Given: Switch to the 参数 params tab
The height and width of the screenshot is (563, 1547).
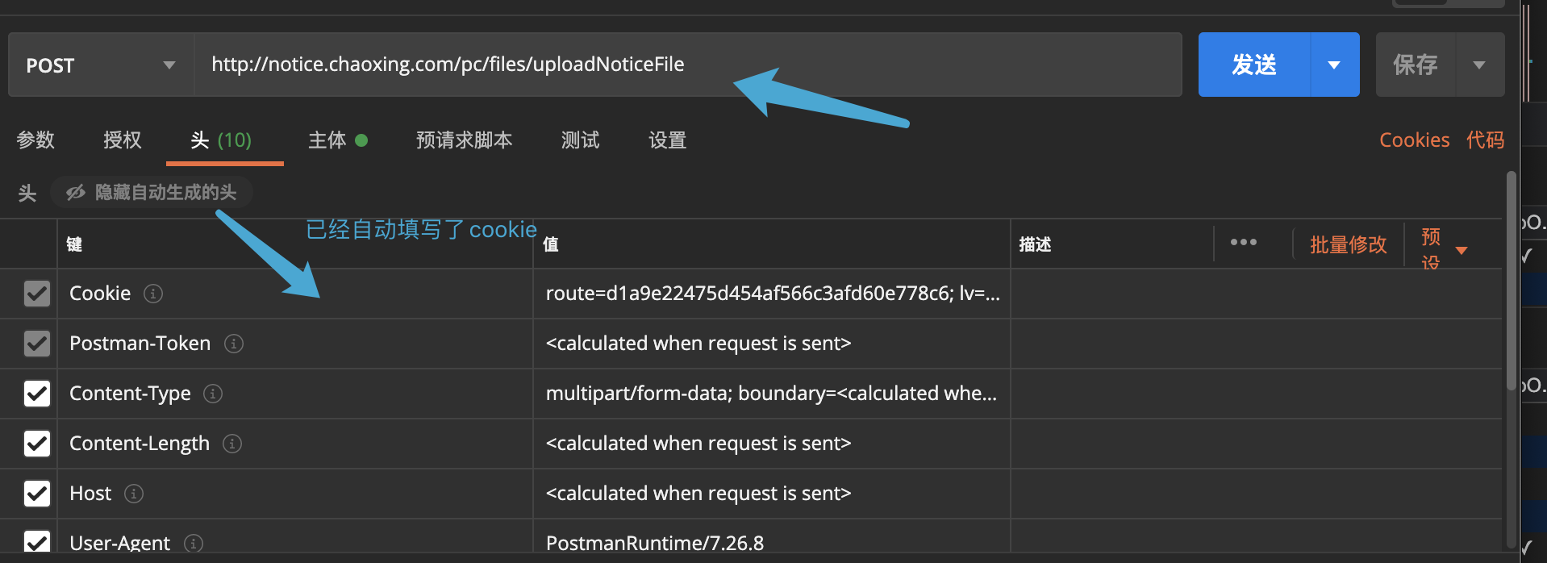Looking at the screenshot, I should (35, 140).
